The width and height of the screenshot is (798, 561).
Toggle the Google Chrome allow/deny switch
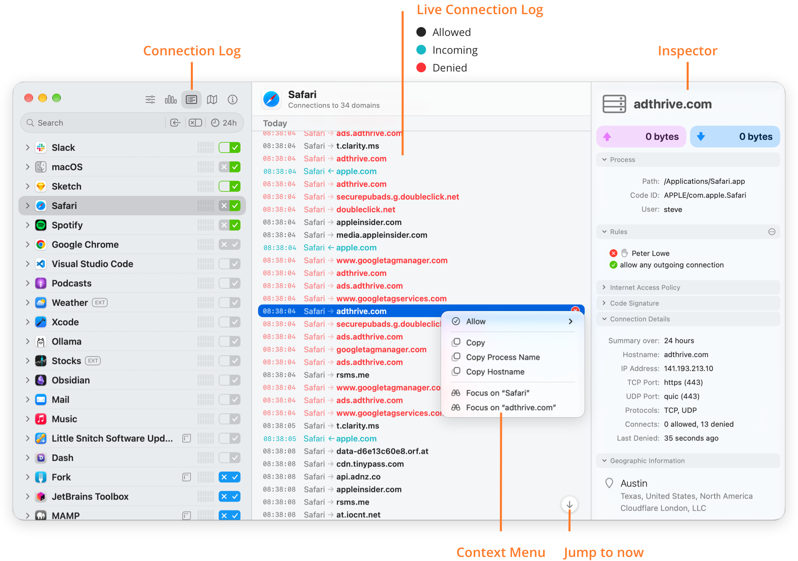(x=230, y=244)
